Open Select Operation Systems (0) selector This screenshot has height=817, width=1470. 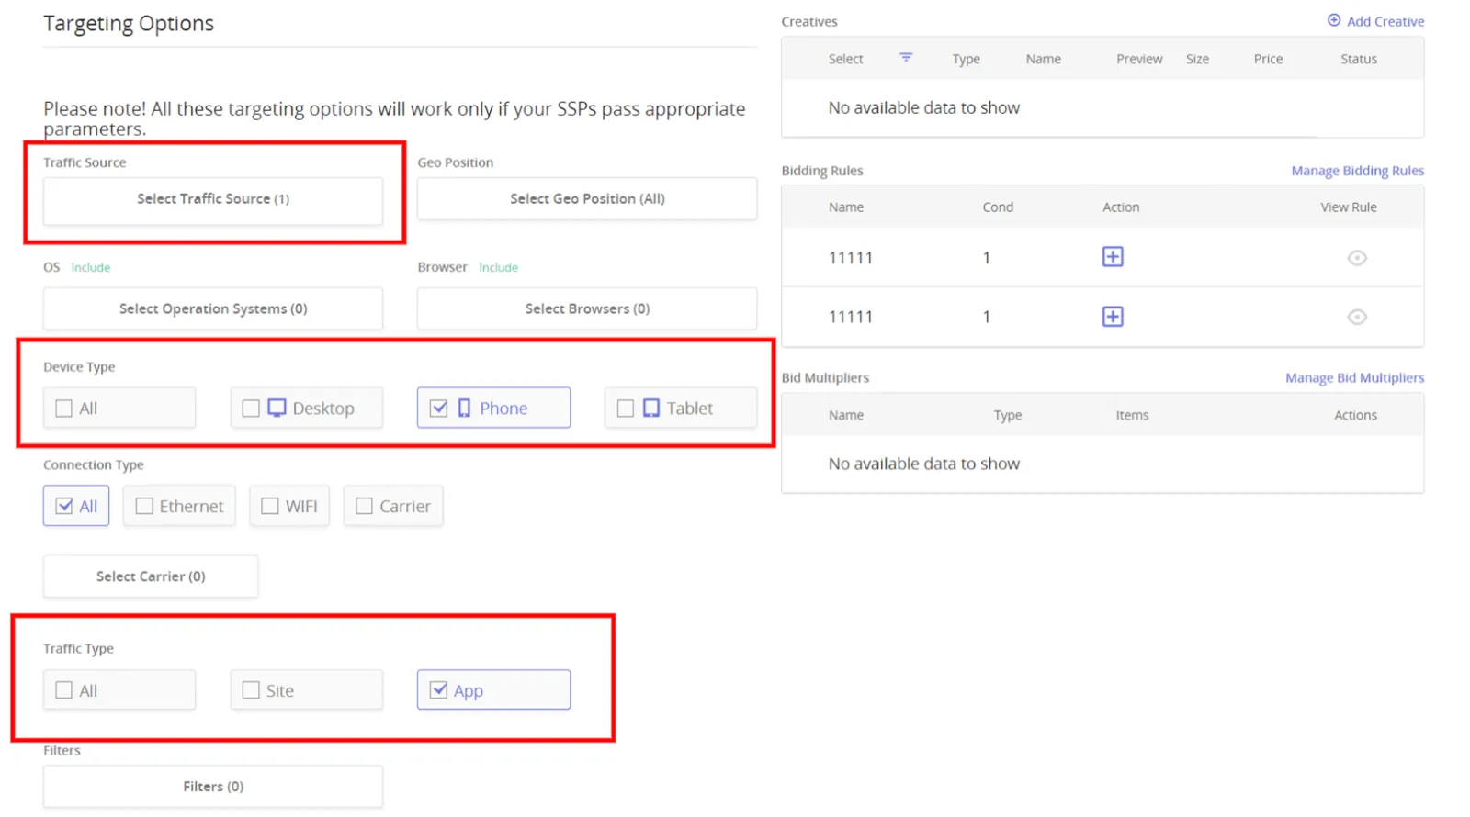(213, 308)
